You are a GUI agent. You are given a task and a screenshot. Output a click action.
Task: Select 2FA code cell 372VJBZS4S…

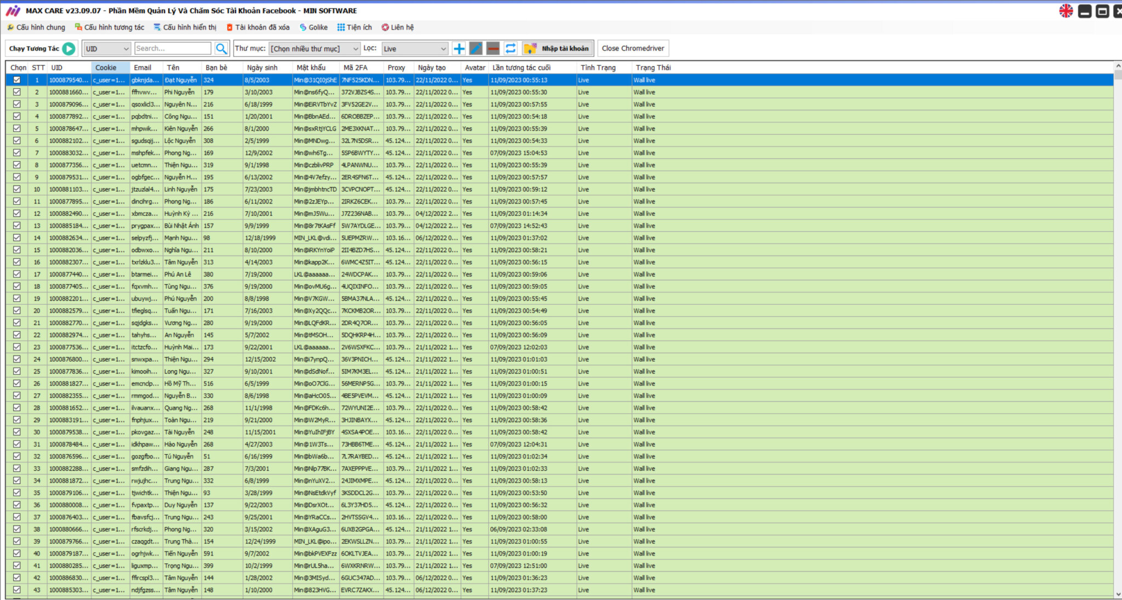(361, 92)
